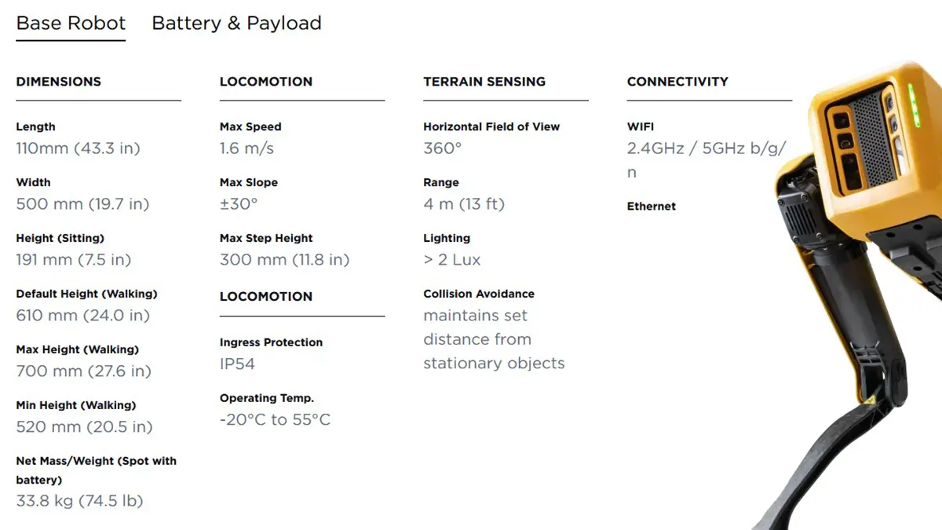Click the Collision Avoidance label
This screenshot has width=942, height=530.
point(479,294)
